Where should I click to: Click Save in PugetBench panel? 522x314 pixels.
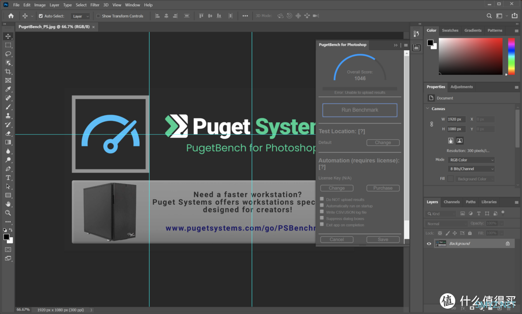tap(383, 240)
